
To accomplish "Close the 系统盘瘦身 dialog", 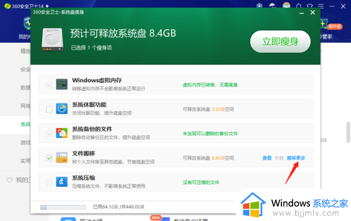I will click(x=313, y=12).
